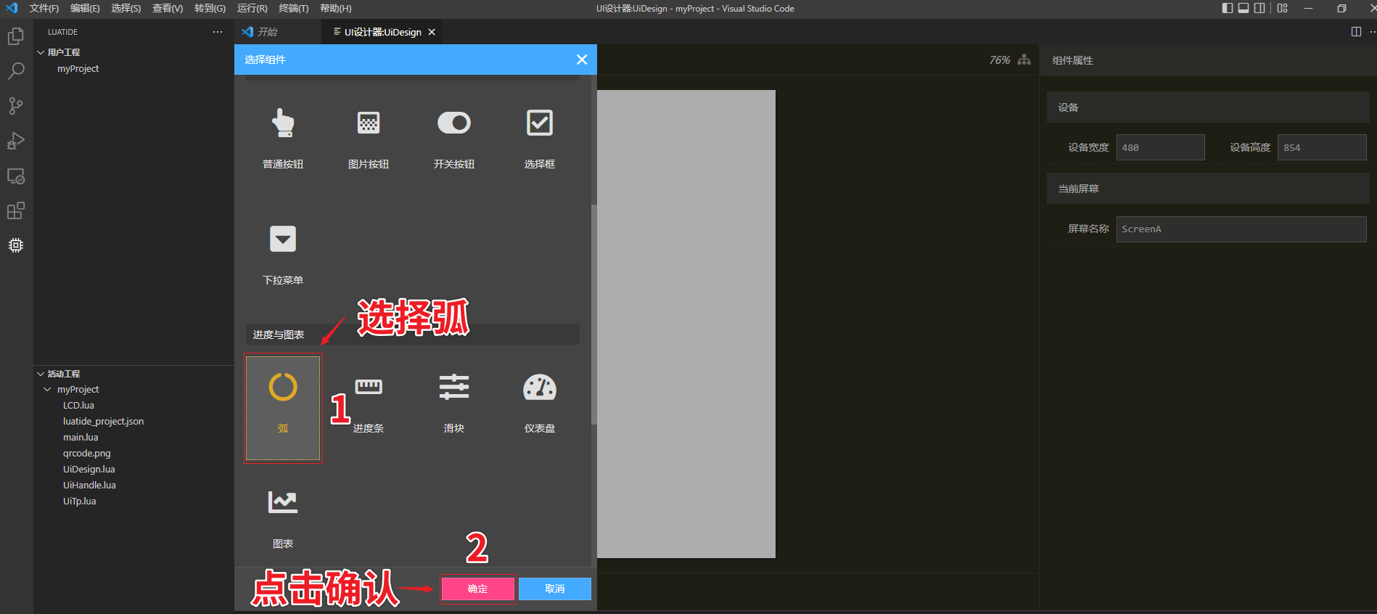Open Source Control in activity bar
Image resolution: width=1377 pixels, height=614 pixels.
point(16,106)
